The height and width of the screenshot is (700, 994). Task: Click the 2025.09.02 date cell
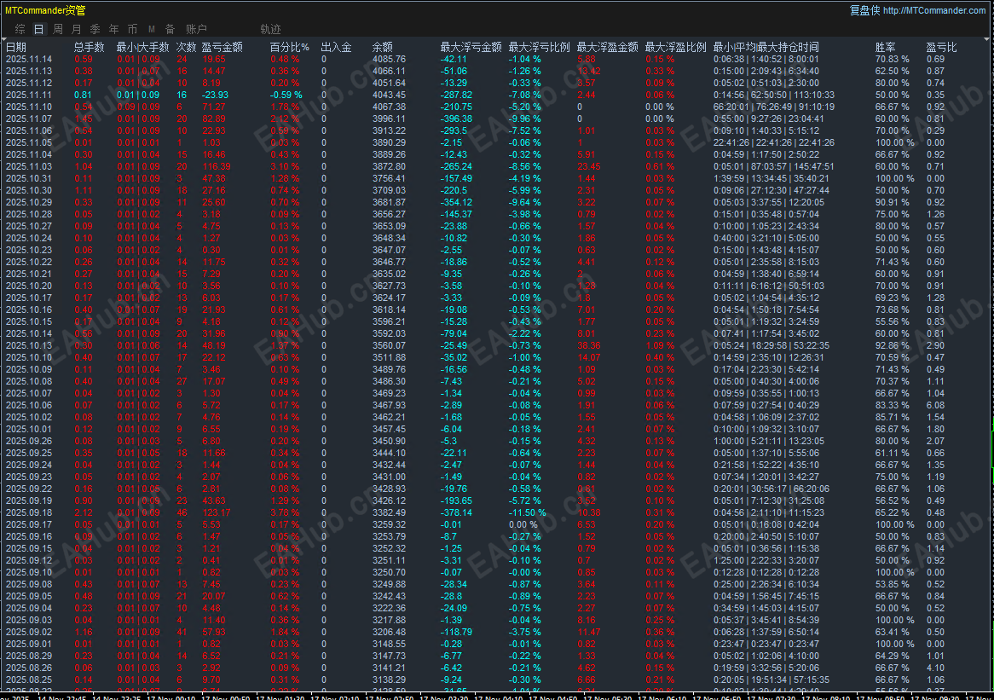tap(28, 632)
